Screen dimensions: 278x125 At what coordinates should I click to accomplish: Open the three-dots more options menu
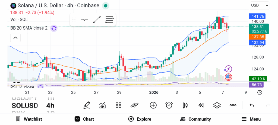[233, 105]
